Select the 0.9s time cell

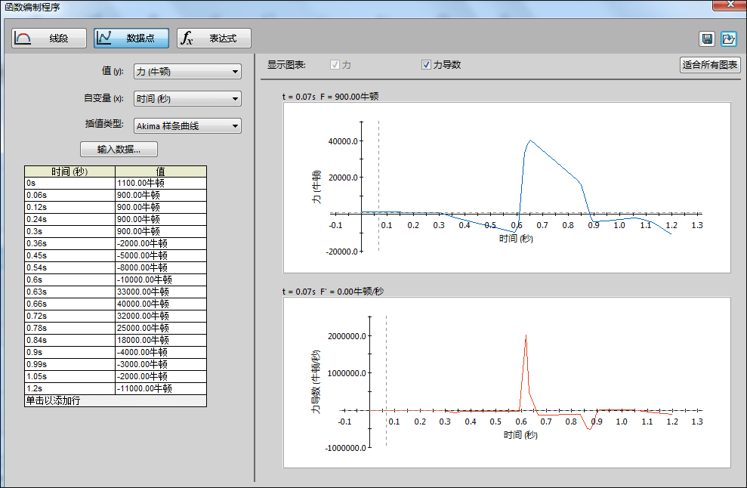point(70,352)
